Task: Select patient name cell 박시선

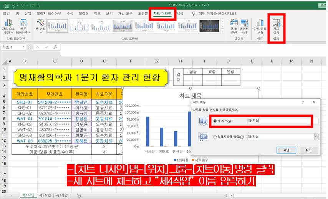Action: point(81,102)
